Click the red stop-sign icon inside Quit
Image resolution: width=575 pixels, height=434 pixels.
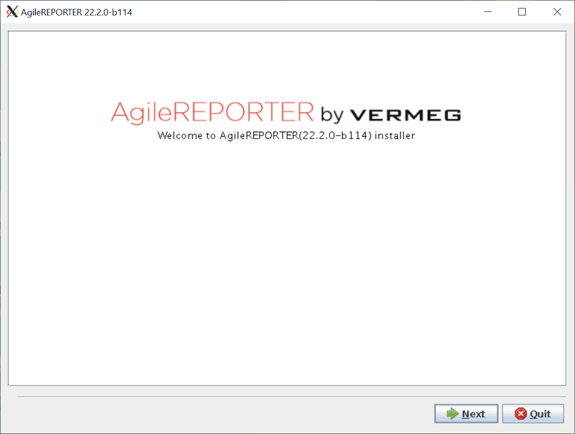(521, 413)
